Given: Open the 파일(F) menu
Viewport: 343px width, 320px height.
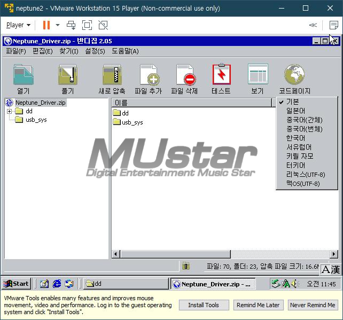Looking at the screenshot, I should tap(16, 51).
